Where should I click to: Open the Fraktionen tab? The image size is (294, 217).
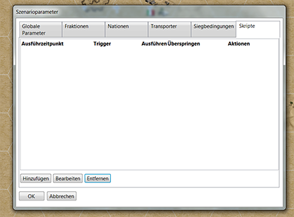[83, 29]
